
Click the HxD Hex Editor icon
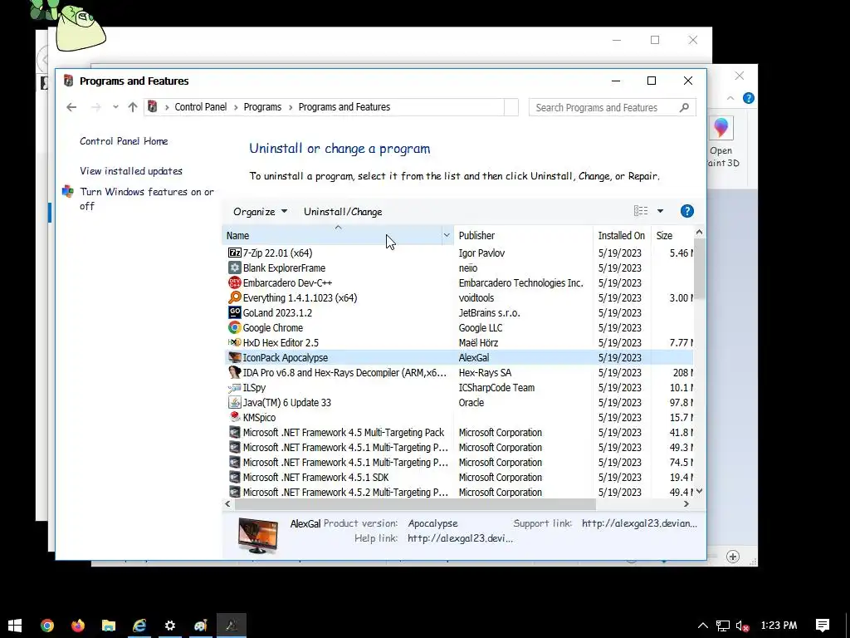coord(234,343)
